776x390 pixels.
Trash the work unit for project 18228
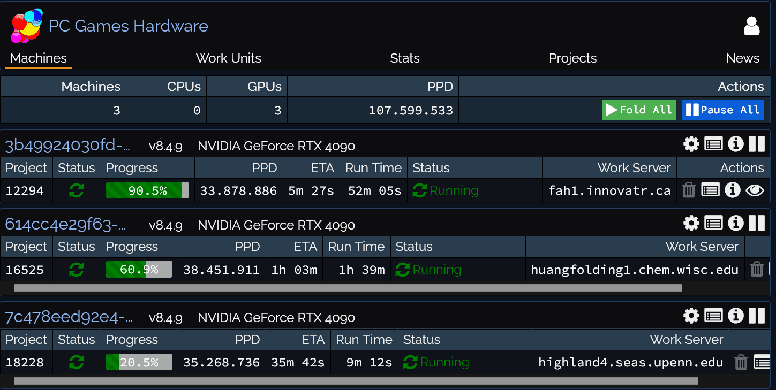741,362
